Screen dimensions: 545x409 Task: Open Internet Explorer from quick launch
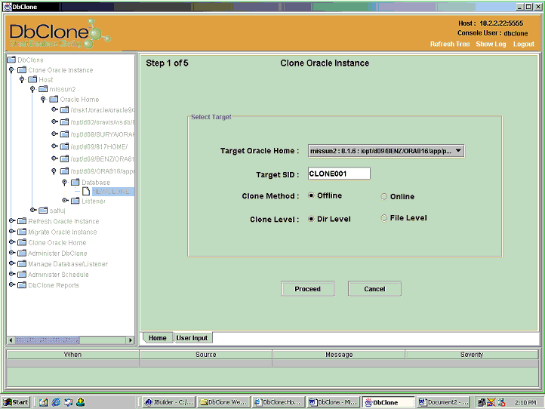click(56, 402)
